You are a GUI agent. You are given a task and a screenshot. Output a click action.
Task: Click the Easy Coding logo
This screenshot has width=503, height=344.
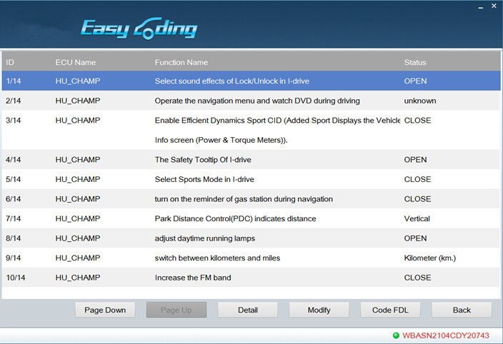click(139, 29)
